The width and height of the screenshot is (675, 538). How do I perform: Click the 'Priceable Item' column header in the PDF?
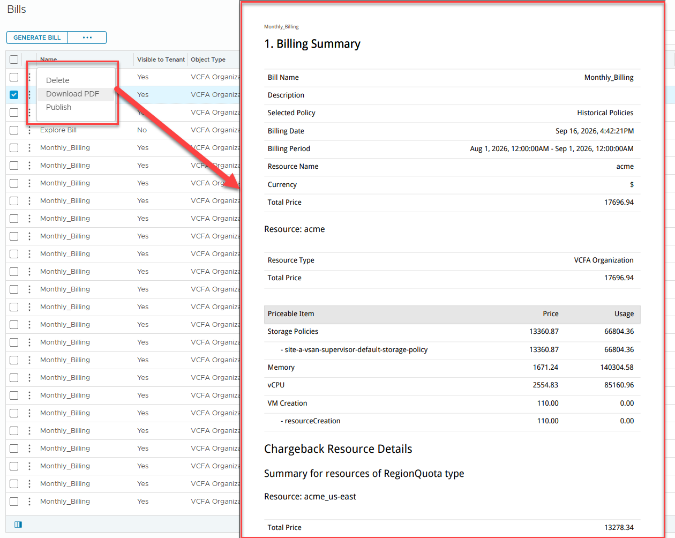[291, 313]
